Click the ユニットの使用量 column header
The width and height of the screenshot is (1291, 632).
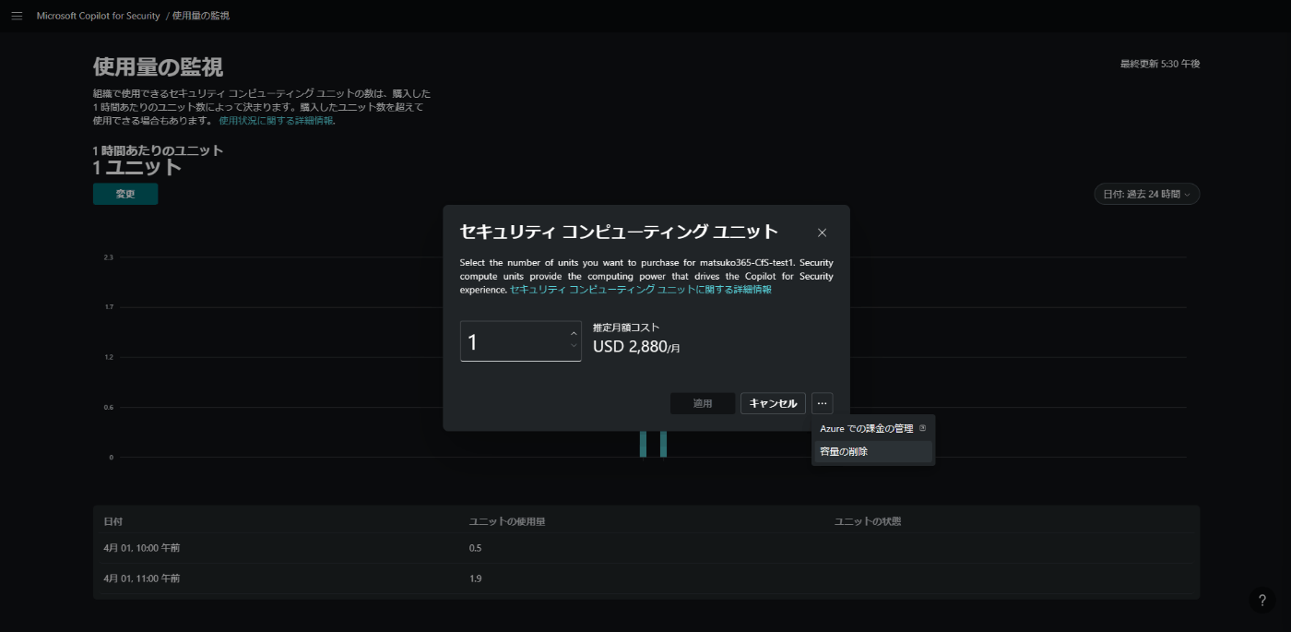tap(507, 521)
